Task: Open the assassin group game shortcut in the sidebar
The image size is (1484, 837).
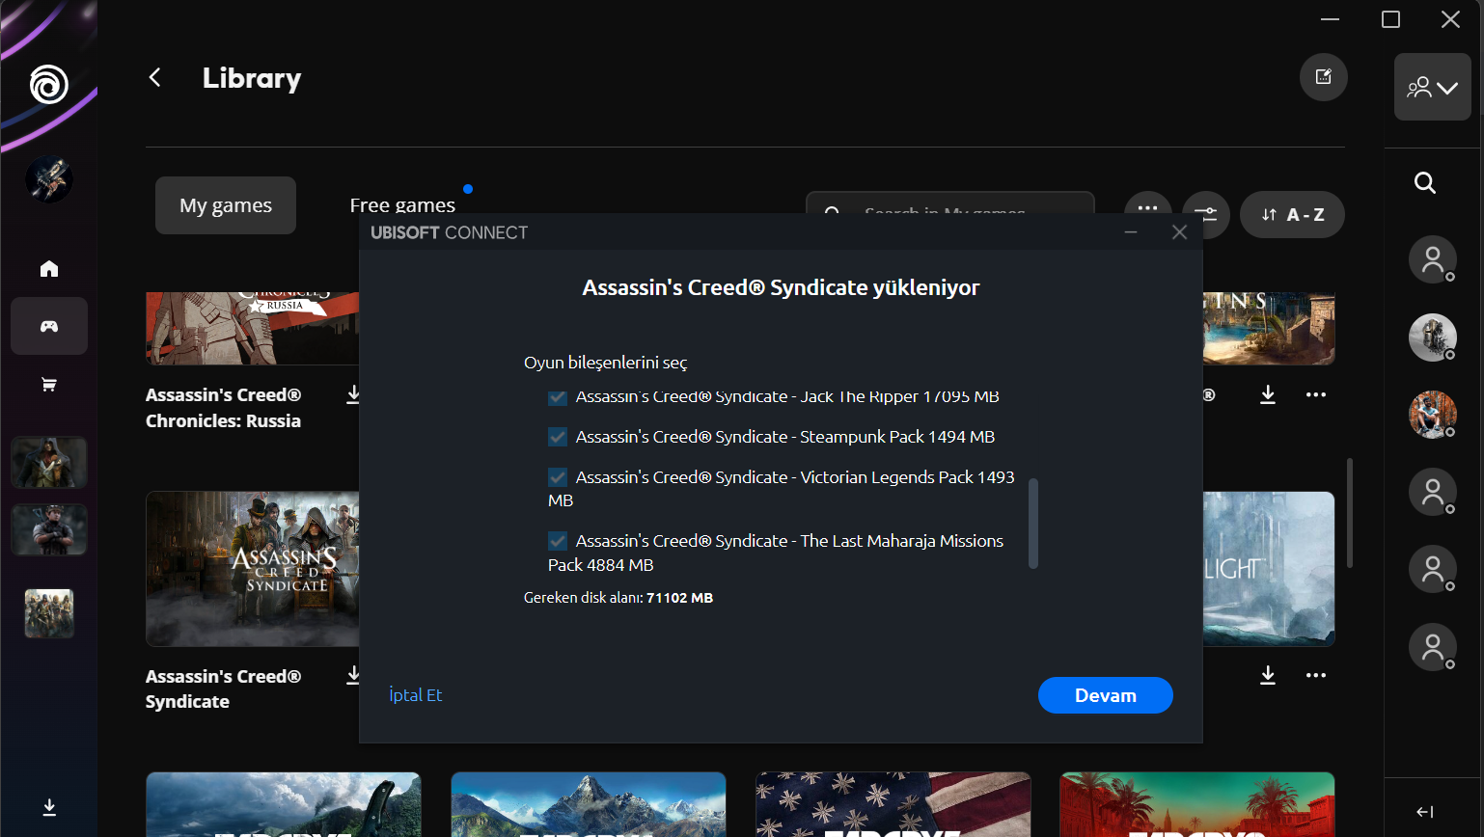Action: tap(49, 613)
